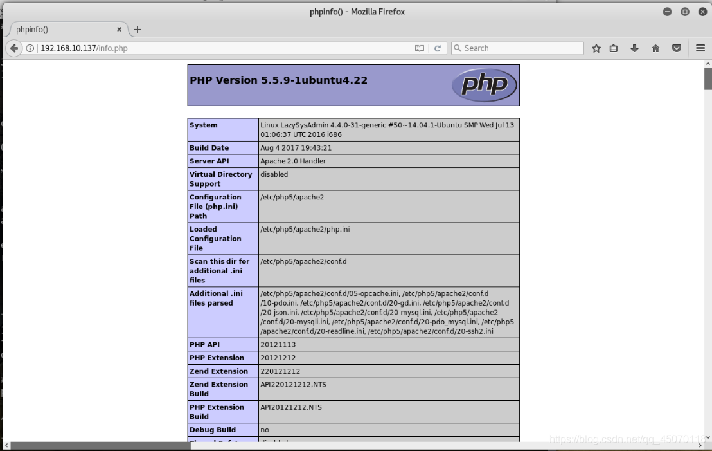The width and height of the screenshot is (712, 451).
Task: Click the PHP Version 5.5.9-1ubuntu4.22 heading
Action: [278, 80]
